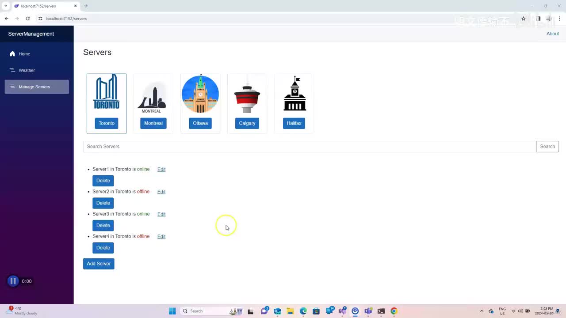Delete Server3 in Toronto

tap(103, 225)
